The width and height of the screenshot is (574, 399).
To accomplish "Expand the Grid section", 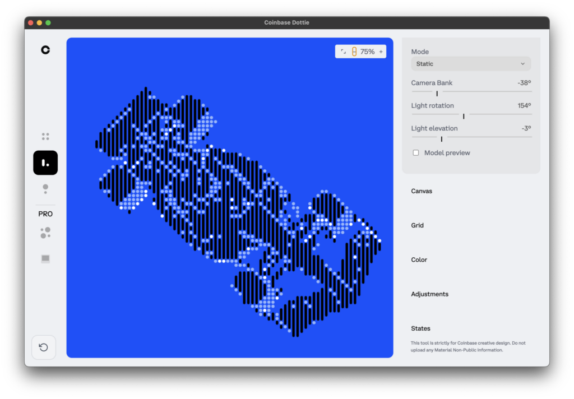I will pos(417,225).
